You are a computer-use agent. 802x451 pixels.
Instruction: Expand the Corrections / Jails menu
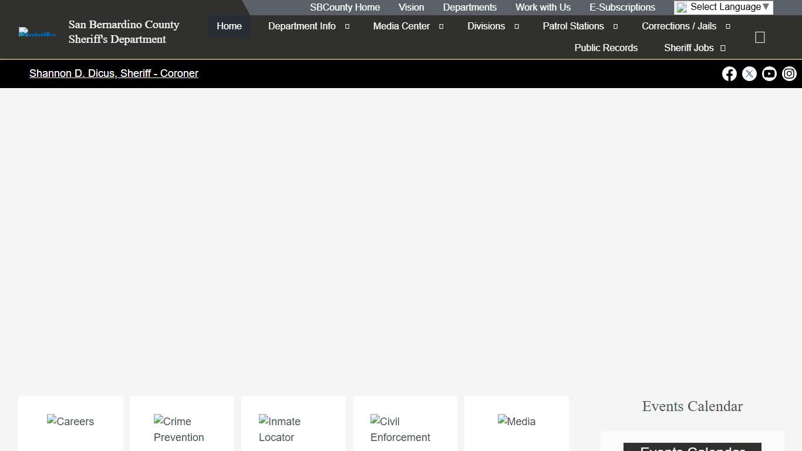tap(685, 26)
